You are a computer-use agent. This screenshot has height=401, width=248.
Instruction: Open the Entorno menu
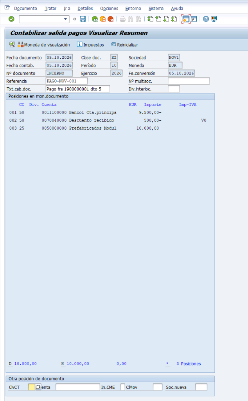[x=133, y=9]
